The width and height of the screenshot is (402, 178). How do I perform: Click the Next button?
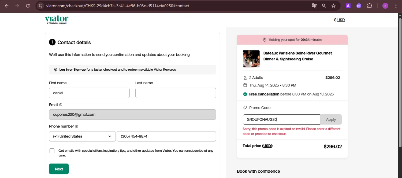(x=59, y=169)
